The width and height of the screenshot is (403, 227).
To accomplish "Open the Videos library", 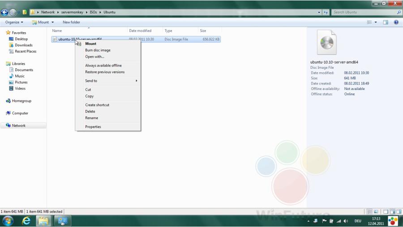I will [20, 88].
